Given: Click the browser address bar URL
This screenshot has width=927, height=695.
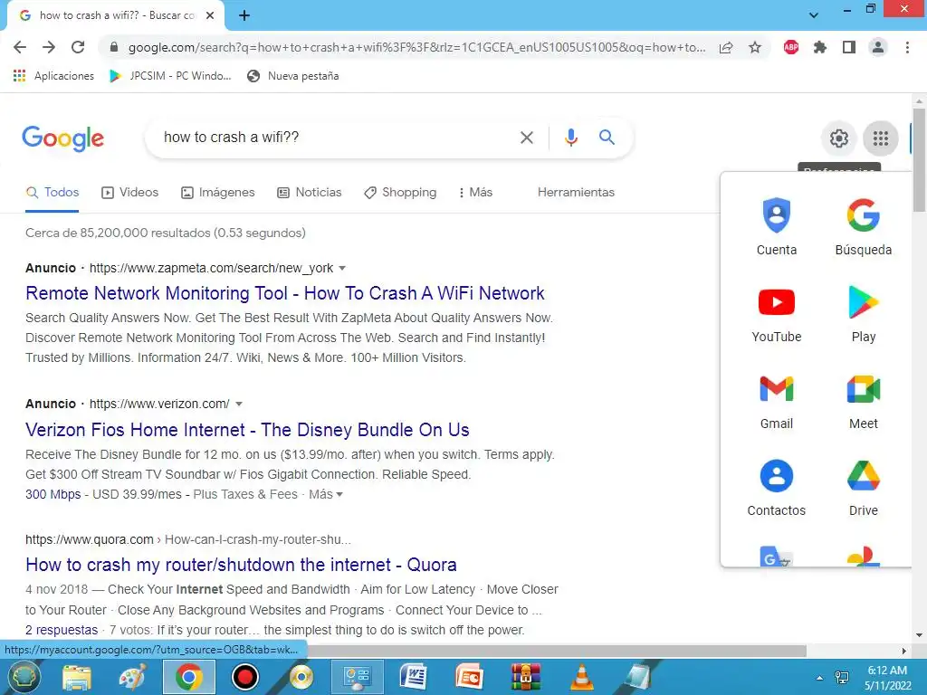Looking at the screenshot, I should point(416,47).
